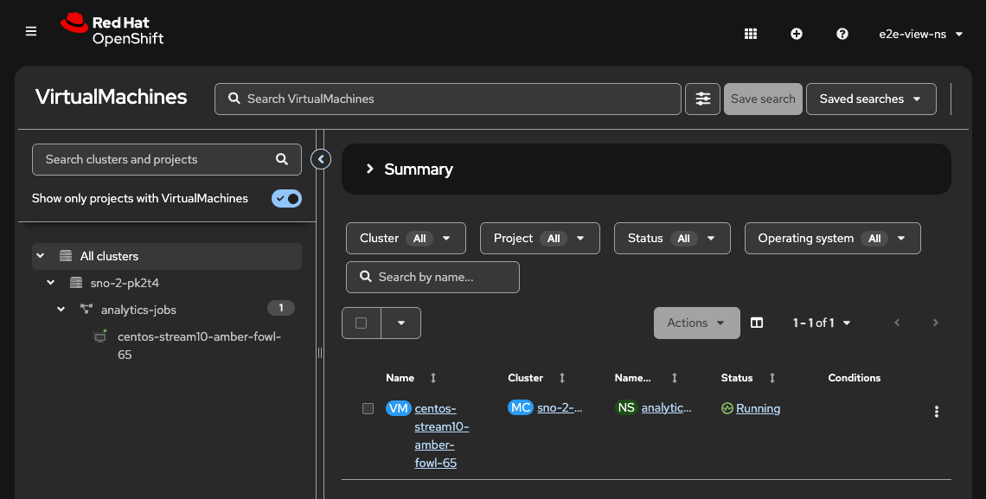Image resolution: width=986 pixels, height=499 pixels.
Task: Click the Running status link
Action: point(758,408)
